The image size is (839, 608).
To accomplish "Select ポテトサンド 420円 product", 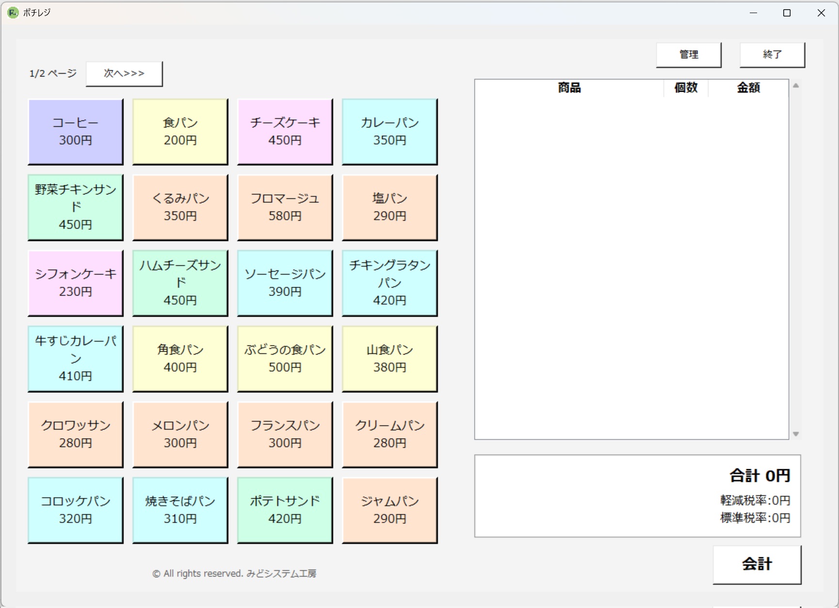I will point(285,510).
